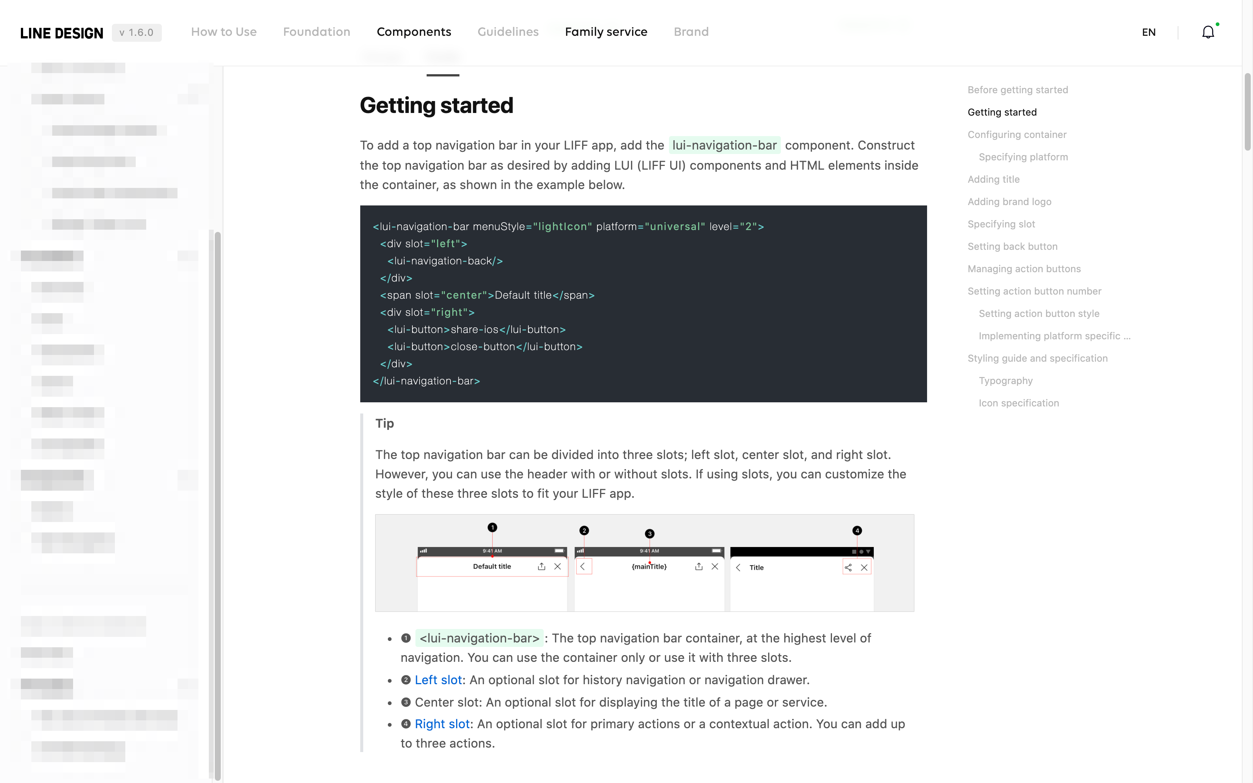Viewport: 1253px width, 783px height.
Task: Click the Tip heading
Action: click(x=384, y=424)
